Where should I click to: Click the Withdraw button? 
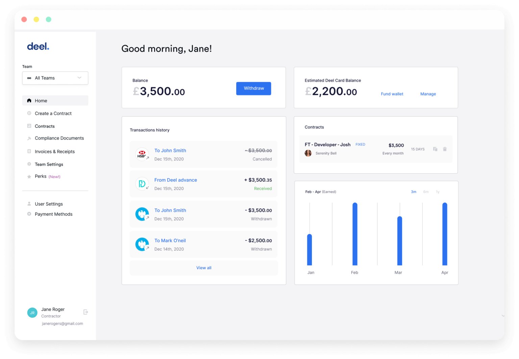pos(253,88)
